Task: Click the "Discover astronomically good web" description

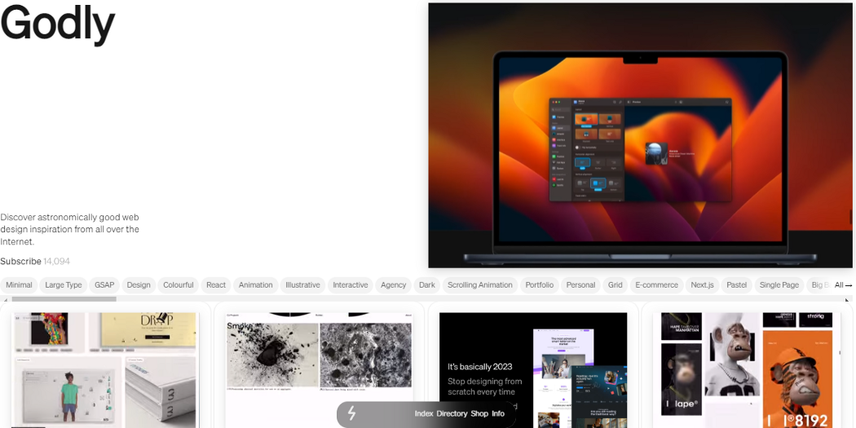Action: point(70,229)
